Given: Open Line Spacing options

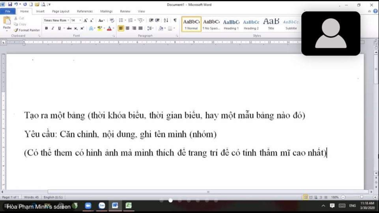Looking at the screenshot, I should (x=150, y=28).
